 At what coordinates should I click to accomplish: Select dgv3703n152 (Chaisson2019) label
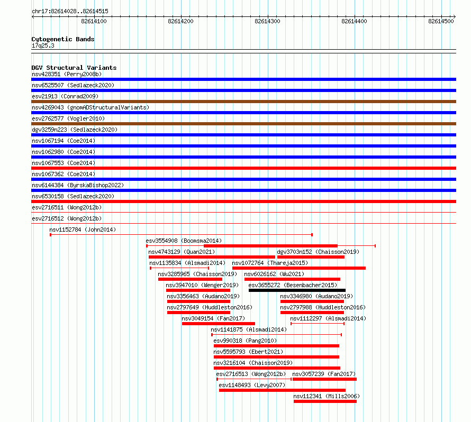coord(318,252)
